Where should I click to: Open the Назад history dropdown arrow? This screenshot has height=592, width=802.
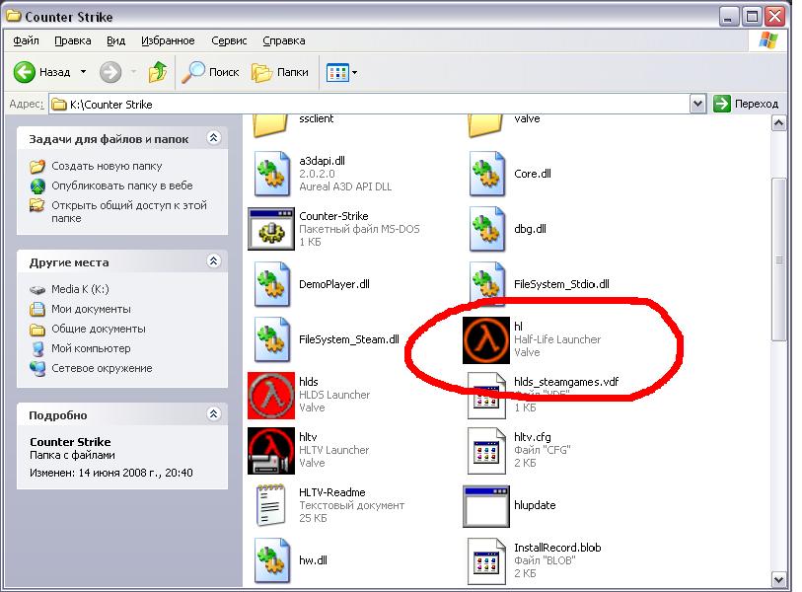click(x=83, y=72)
